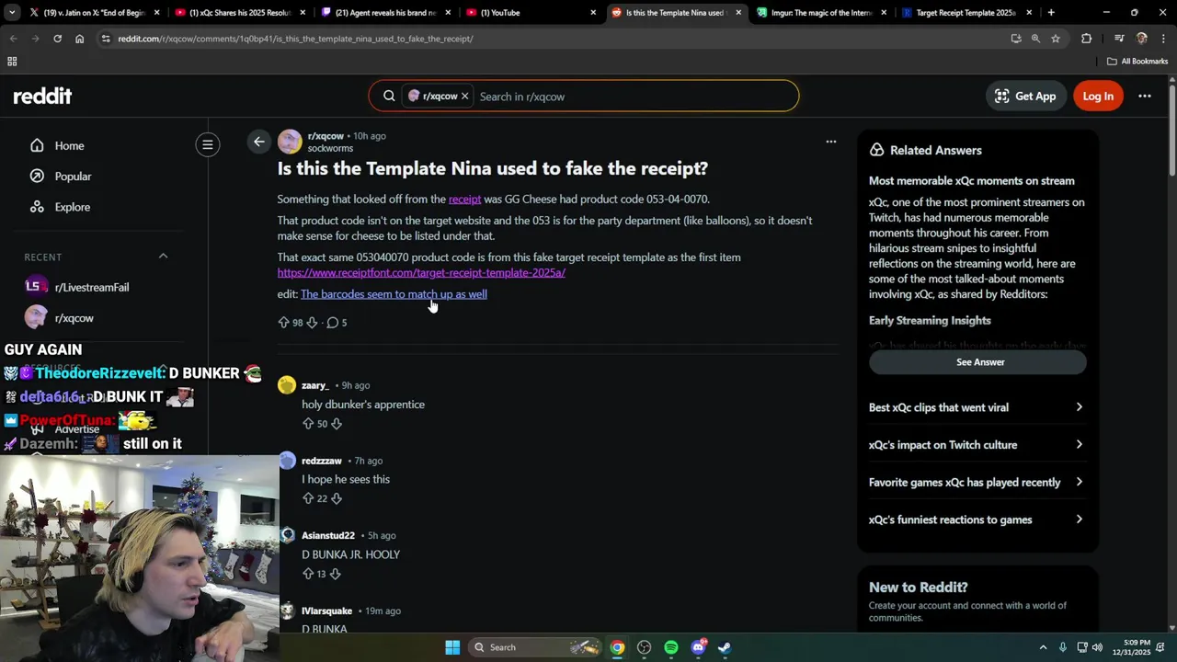Open IVlarsquake user profile
Image resolution: width=1177 pixels, height=662 pixels.
tap(326, 611)
